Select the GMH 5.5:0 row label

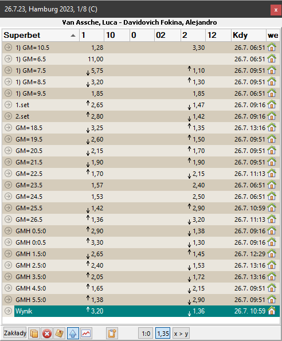tap(30, 300)
